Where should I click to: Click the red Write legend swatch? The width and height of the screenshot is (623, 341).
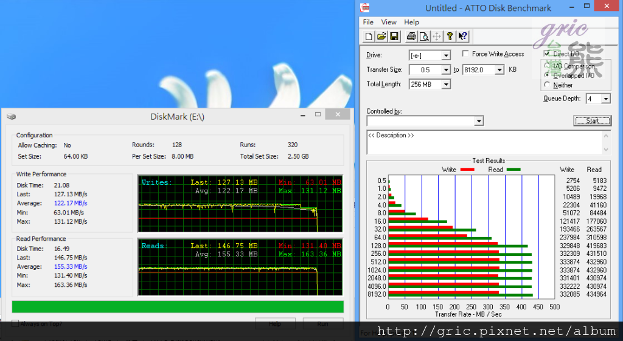click(467, 170)
